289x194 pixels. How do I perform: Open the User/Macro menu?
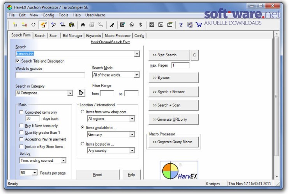(x=95, y=15)
